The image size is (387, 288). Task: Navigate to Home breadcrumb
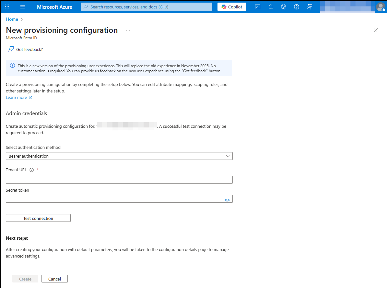(12, 19)
